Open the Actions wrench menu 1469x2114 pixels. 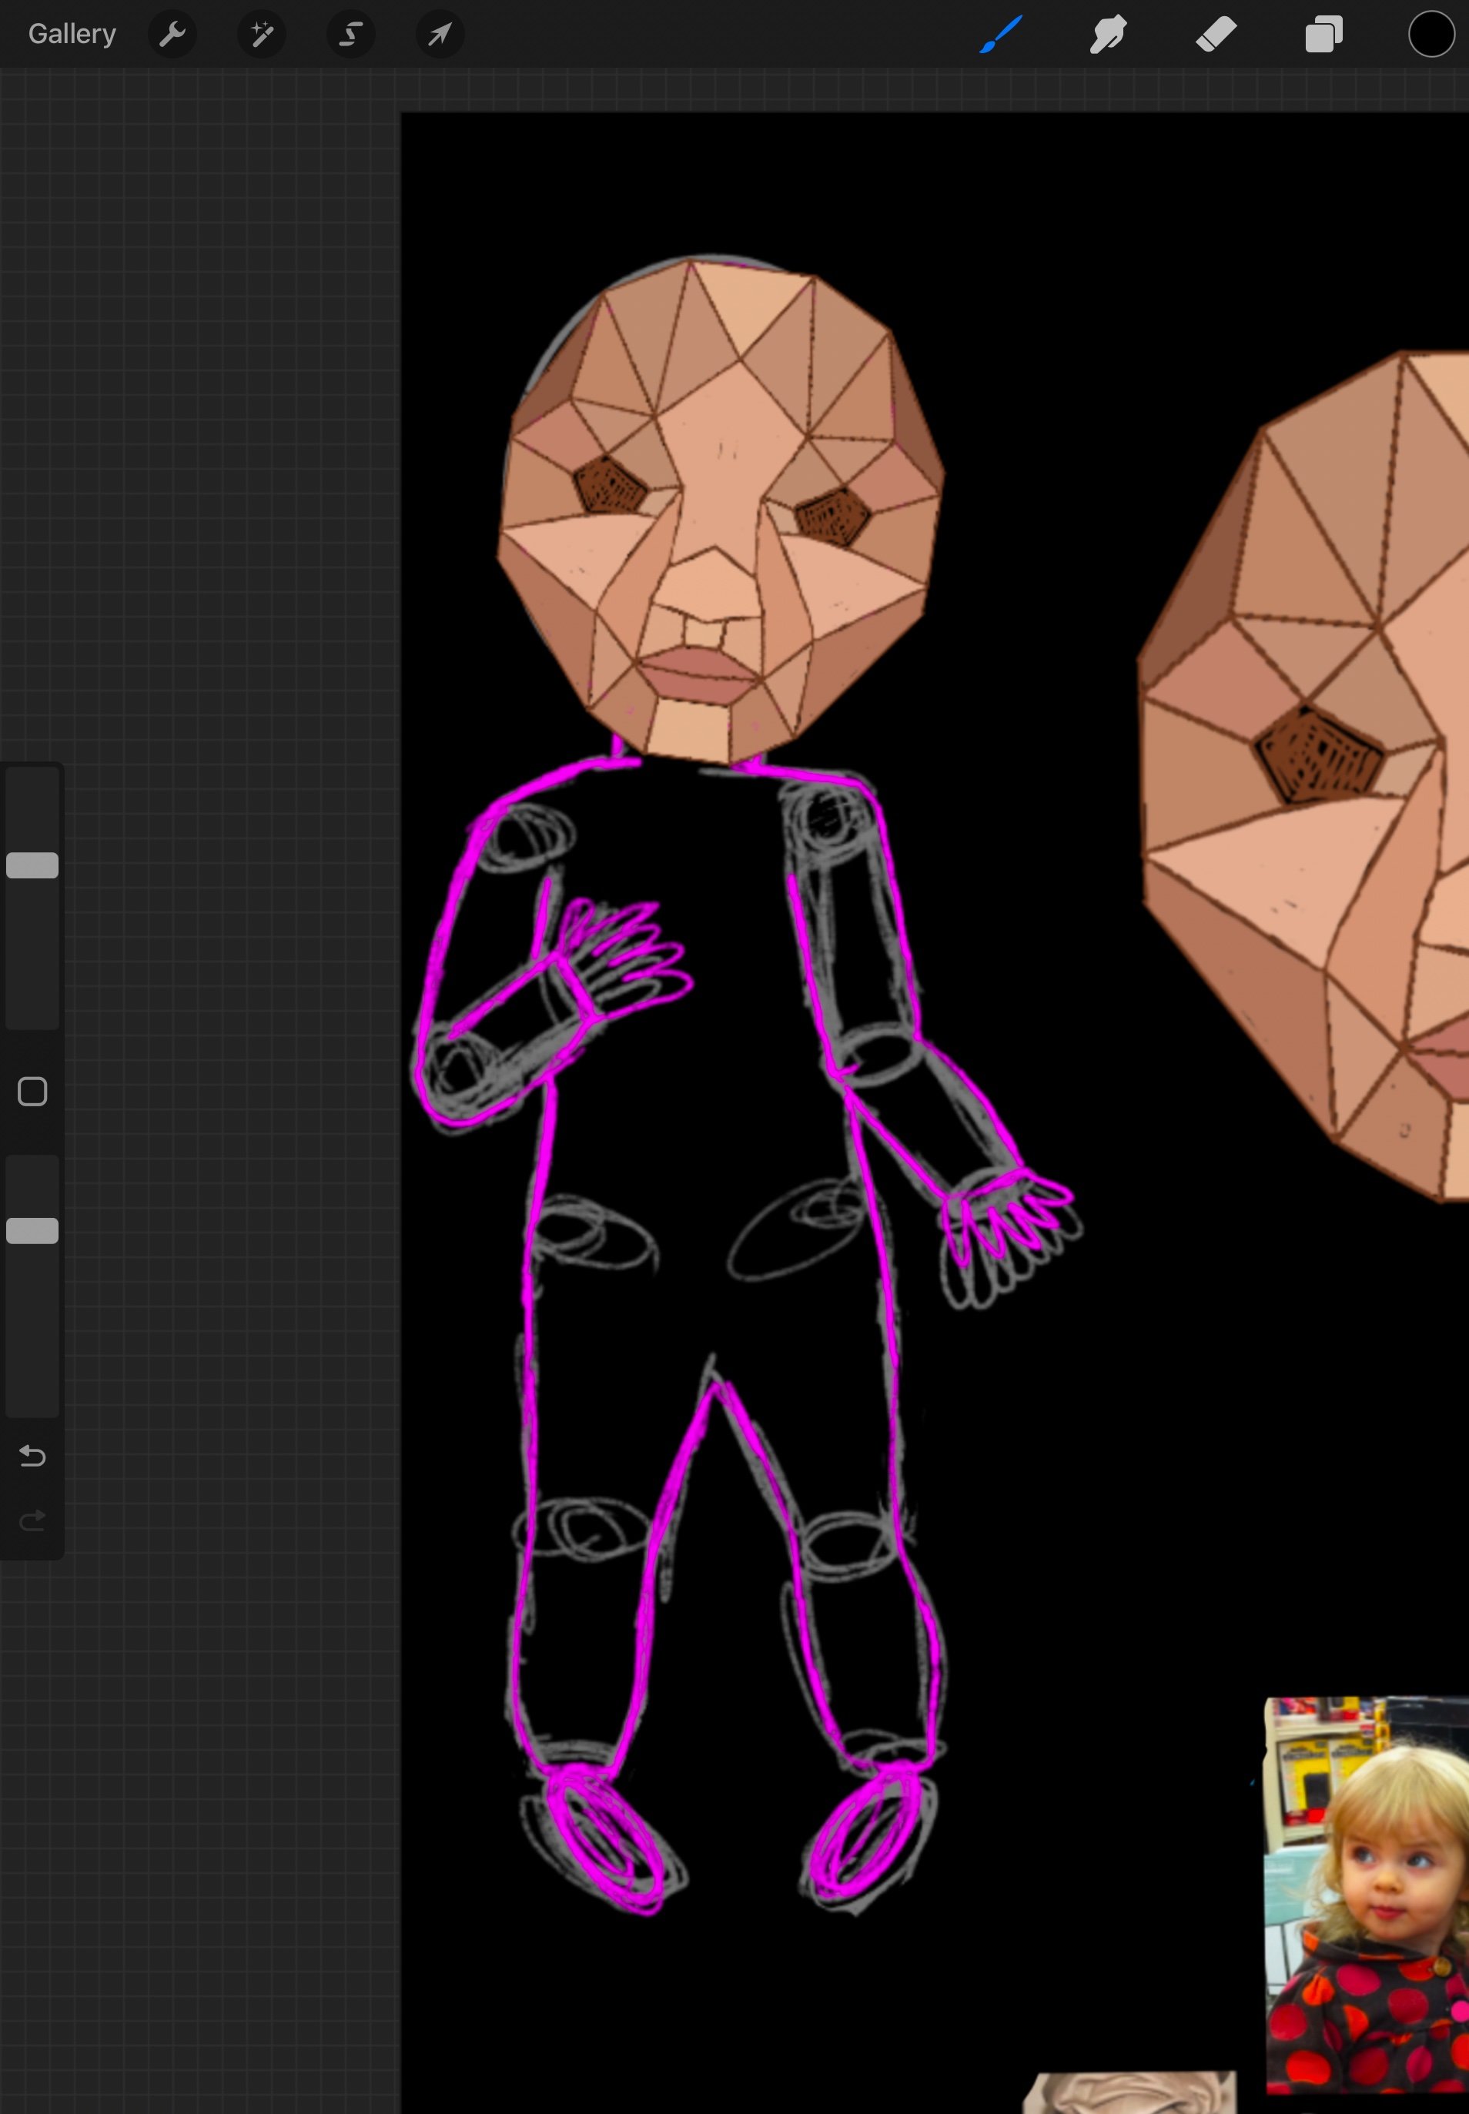172,35
